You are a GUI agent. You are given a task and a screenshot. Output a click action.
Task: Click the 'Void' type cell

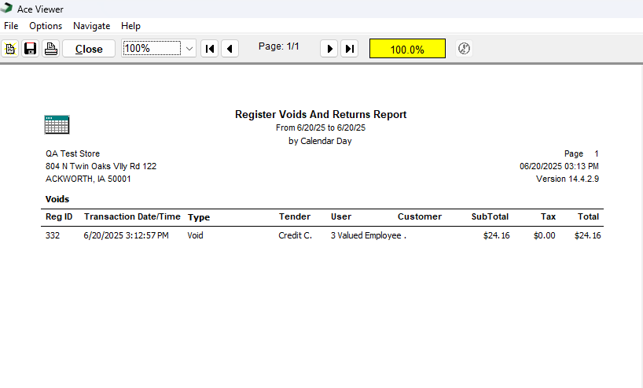pyautogui.click(x=195, y=235)
